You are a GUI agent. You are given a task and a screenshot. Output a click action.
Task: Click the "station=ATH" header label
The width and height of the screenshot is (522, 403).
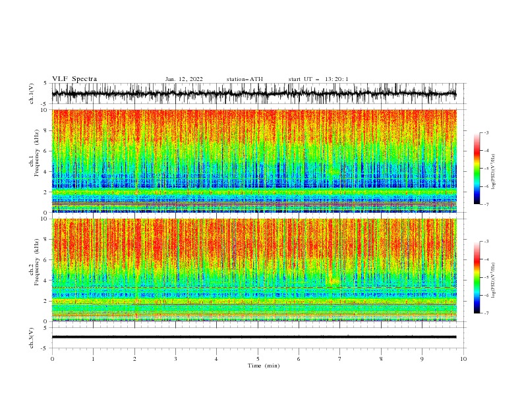tap(245, 79)
